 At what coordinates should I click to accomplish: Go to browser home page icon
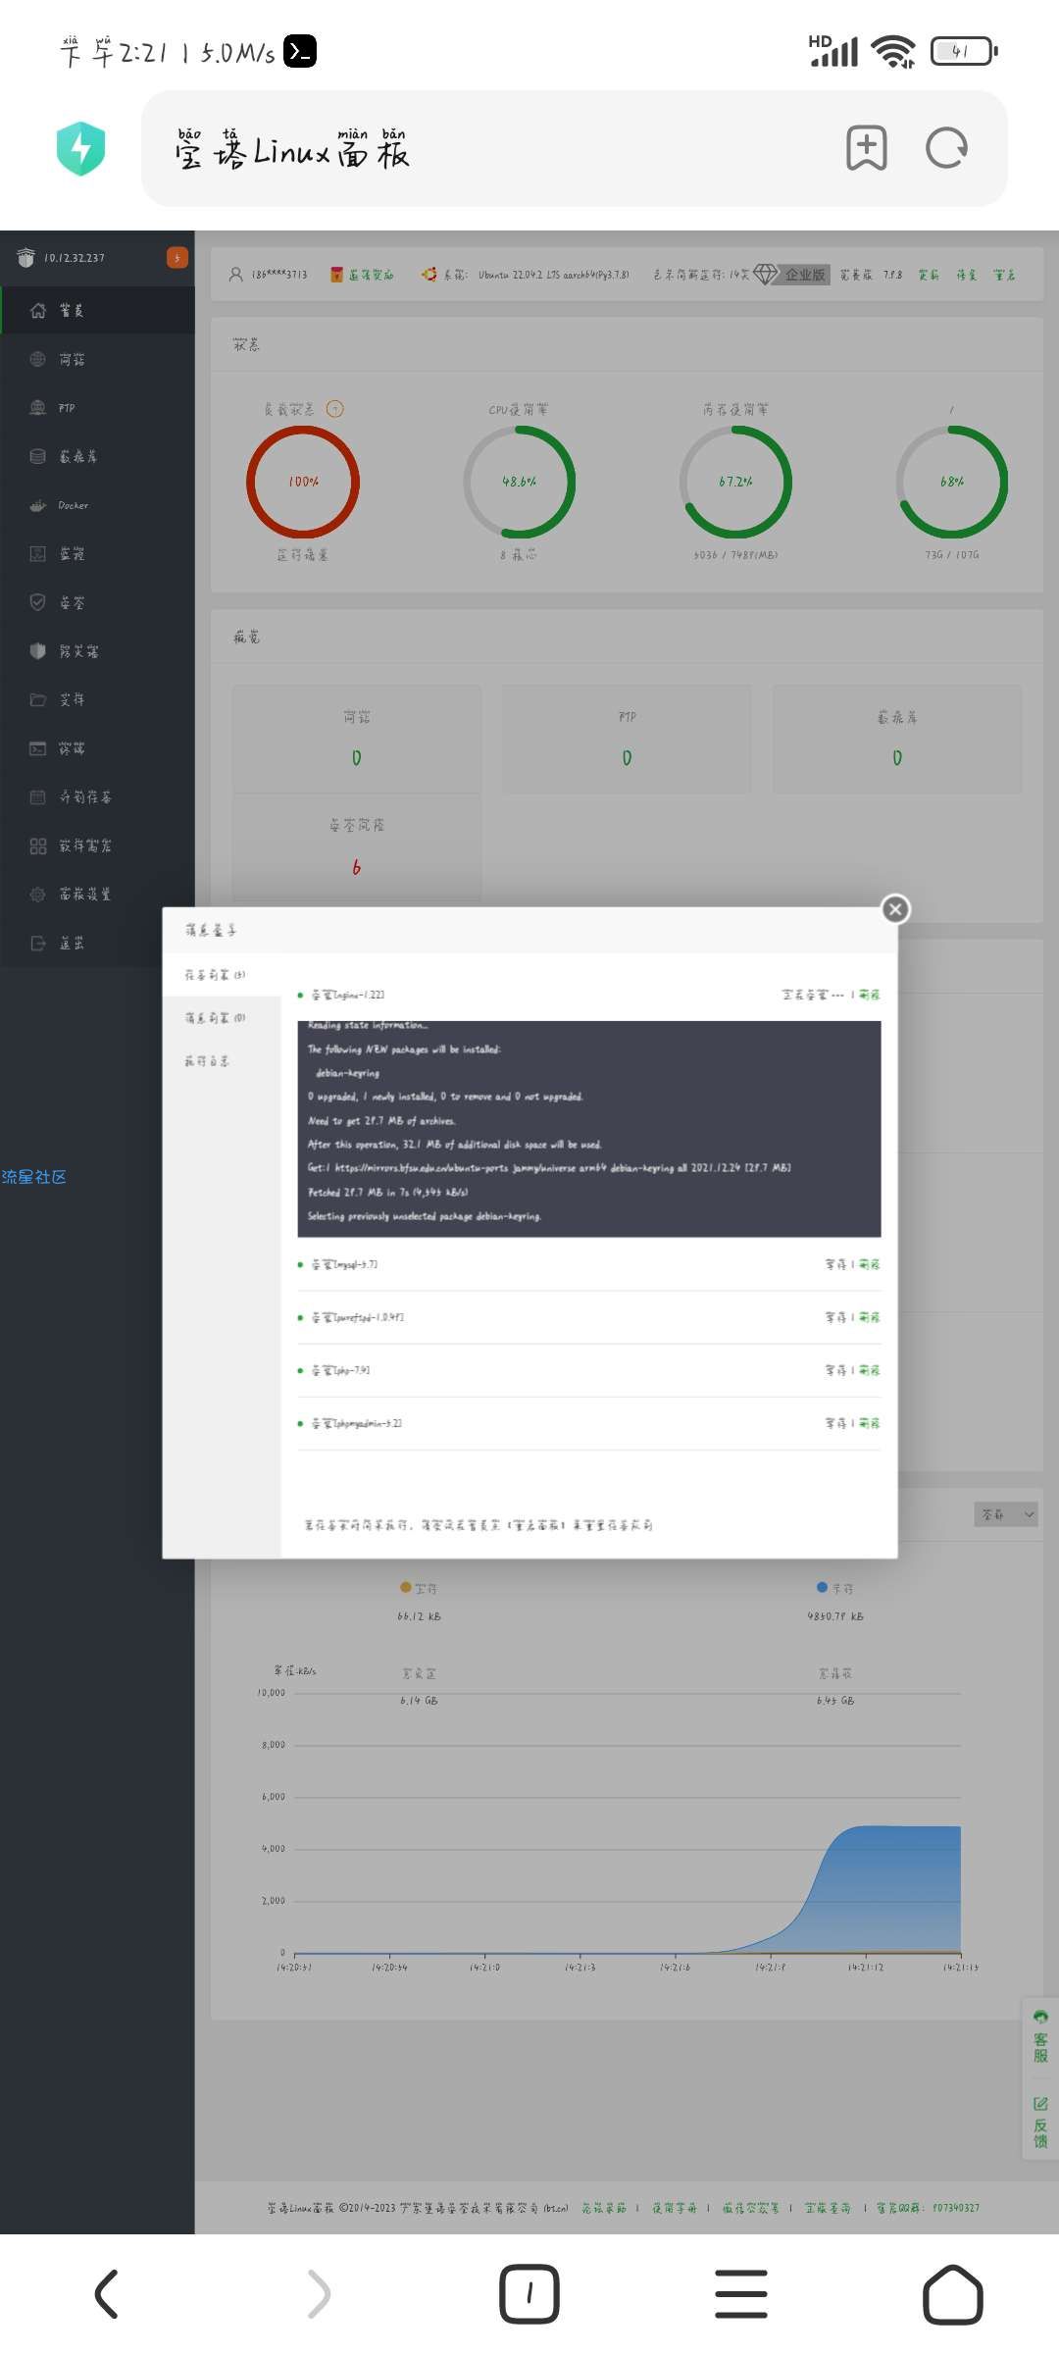click(953, 2294)
